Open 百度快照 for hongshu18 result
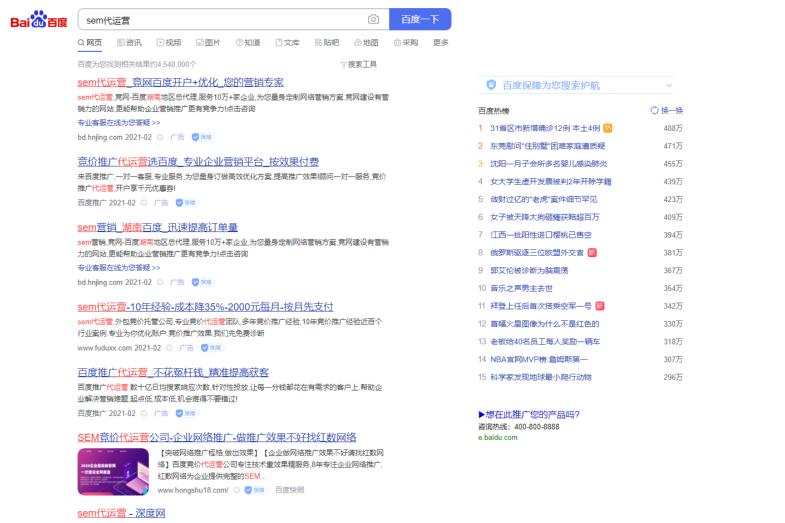785x523 pixels. 290,490
